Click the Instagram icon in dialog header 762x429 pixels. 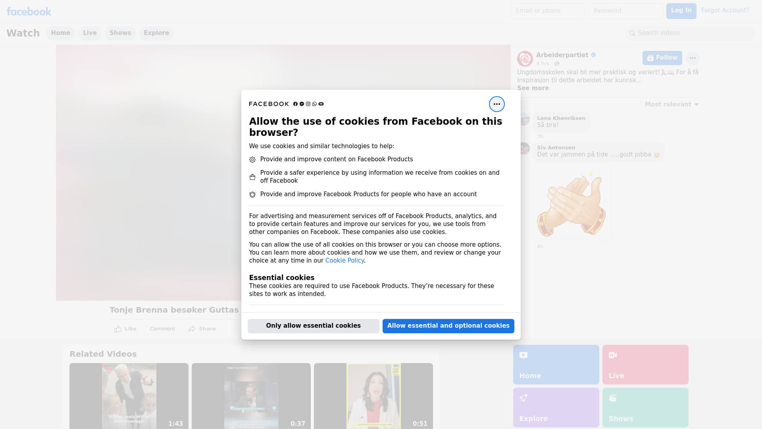(308, 104)
